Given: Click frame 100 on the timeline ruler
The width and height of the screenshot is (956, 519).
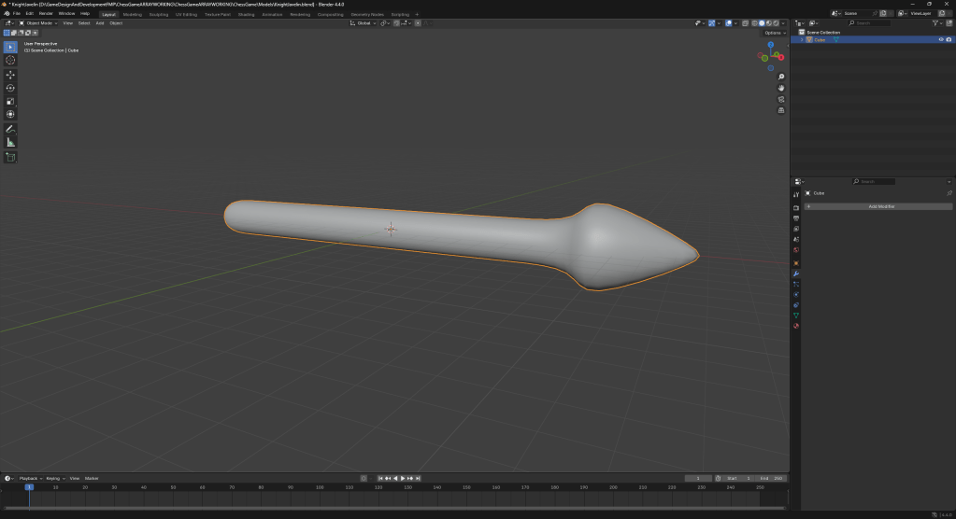Looking at the screenshot, I should tap(320, 486).
